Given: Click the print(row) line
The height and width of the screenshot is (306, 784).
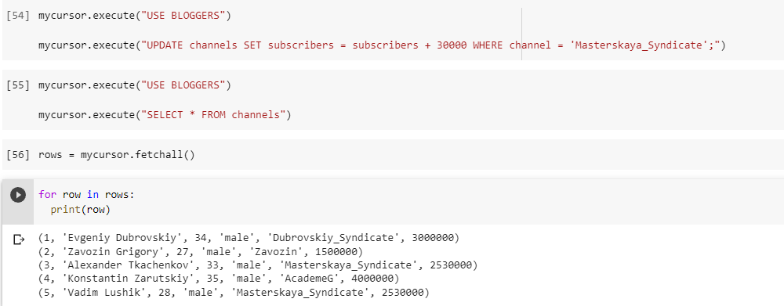Looking at the screenshot, I should pyautogui.click(x=80, y=211).
